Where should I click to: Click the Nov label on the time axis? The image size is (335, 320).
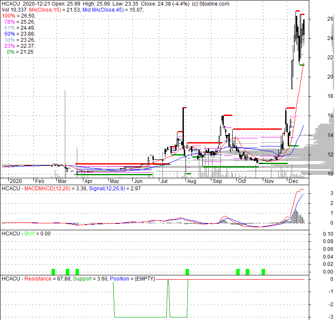(x=269, y=181)
